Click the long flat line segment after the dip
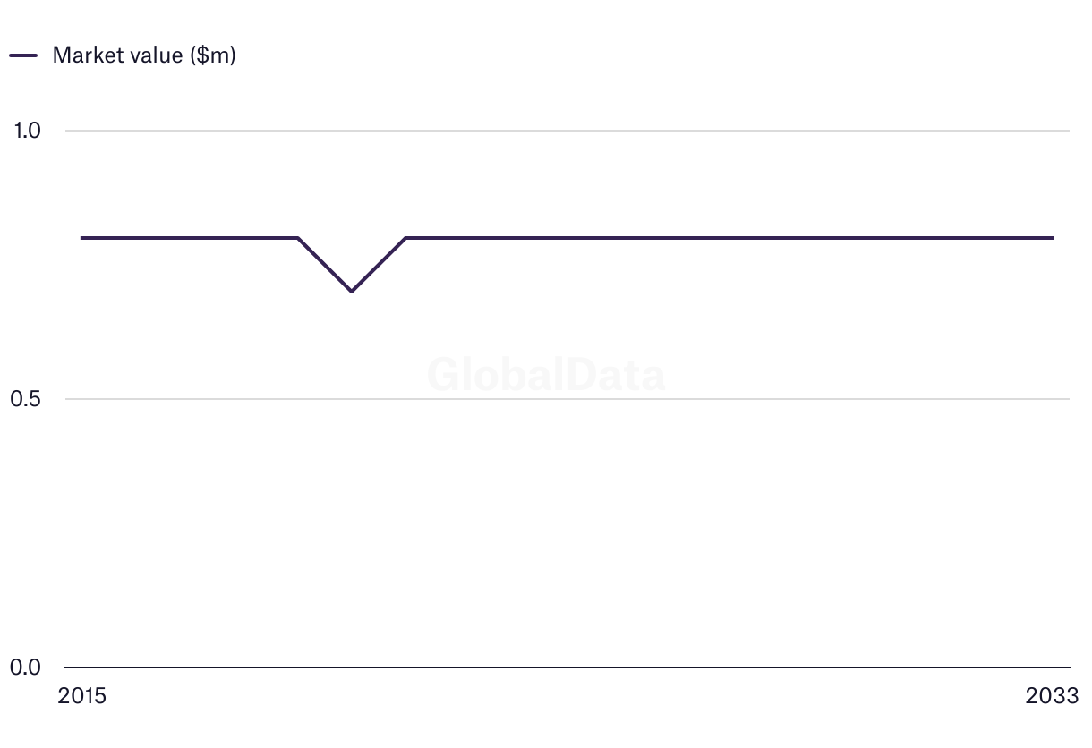Screen dimensions: 1092x748 pyautogui.click(x=729, y=238)
